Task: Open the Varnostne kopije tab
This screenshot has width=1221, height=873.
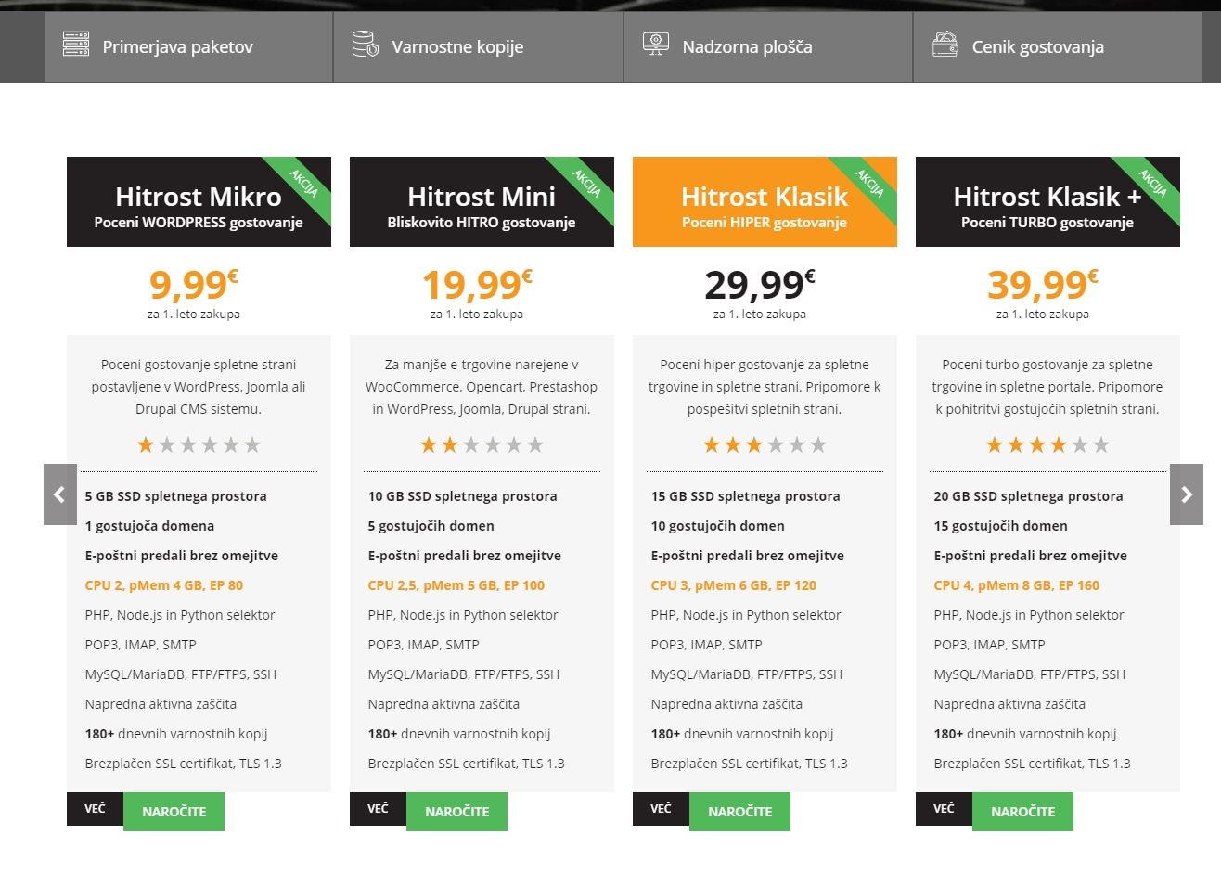Action: [478, 46]
